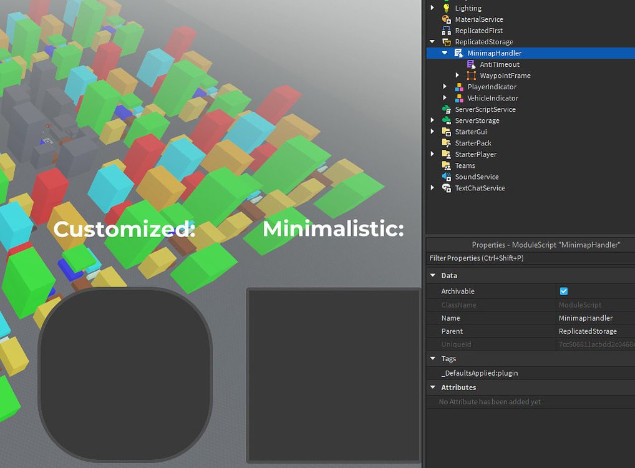Click the _DefaultsApplied:plugin tag
Viewport: 635px width, 468px height.
[480, 373]
